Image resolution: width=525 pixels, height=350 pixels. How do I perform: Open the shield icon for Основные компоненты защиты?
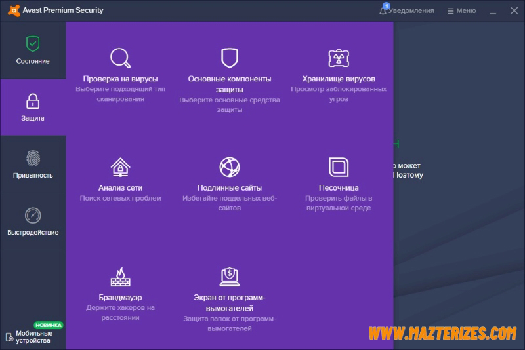(x=229, y=58)
